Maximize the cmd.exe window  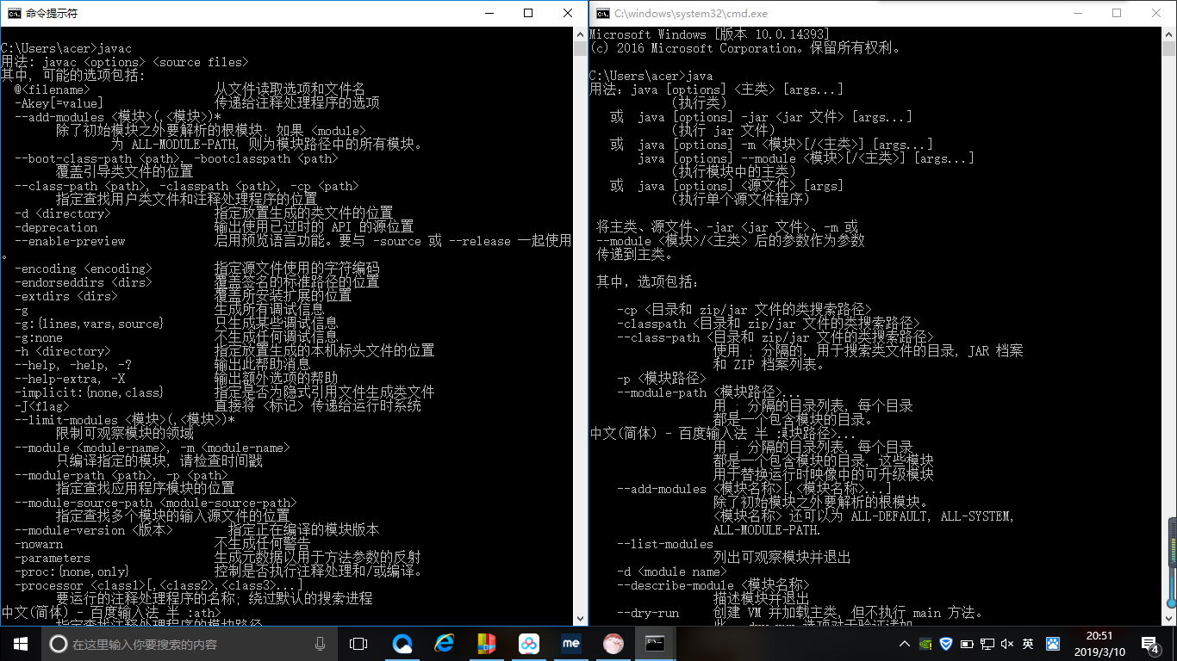click(1118, 14)
